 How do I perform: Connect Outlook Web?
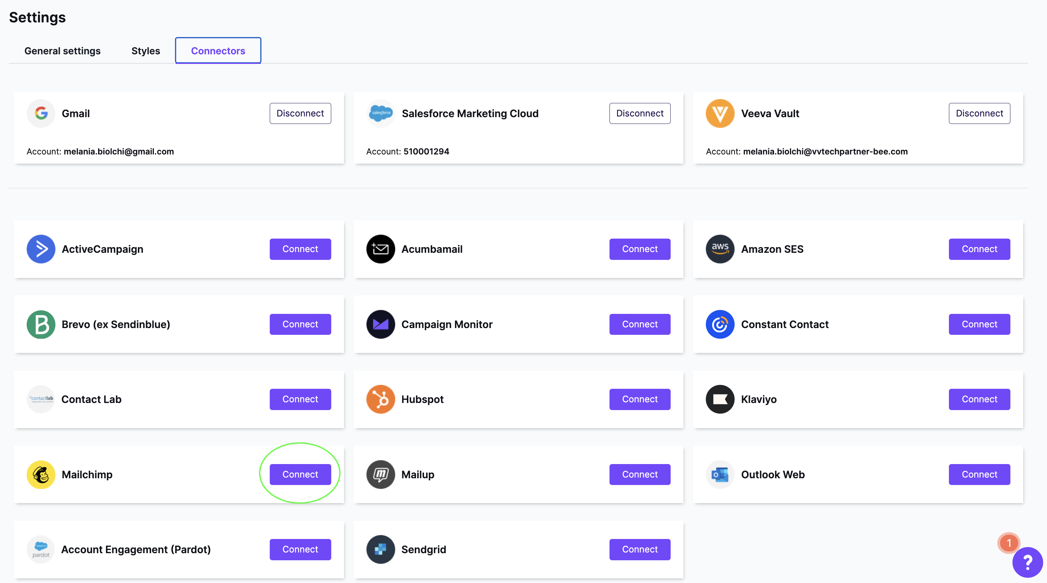tap(979, 475)
